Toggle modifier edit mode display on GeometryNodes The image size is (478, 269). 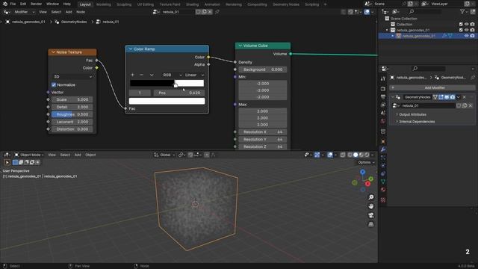coord(441,97)
